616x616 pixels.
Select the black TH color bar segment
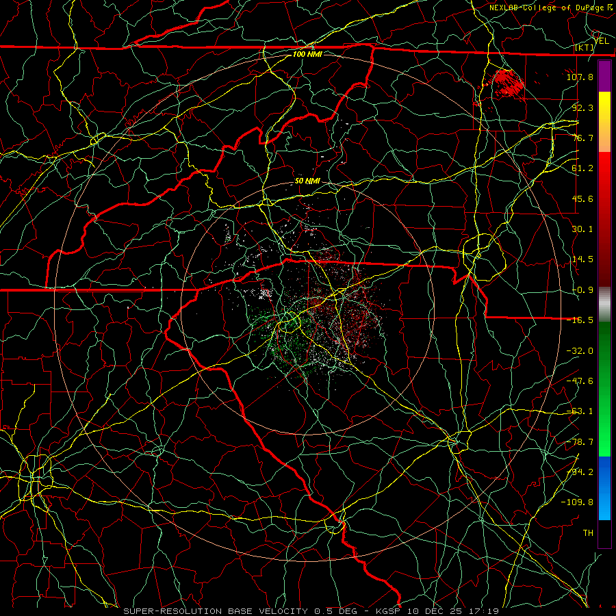pos(604,533)
